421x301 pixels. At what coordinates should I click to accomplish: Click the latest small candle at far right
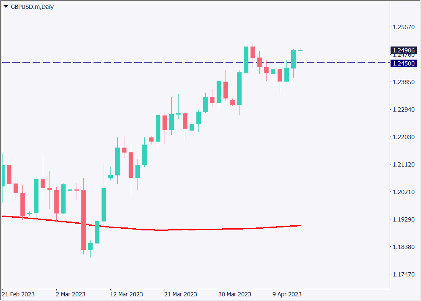point(300,50)
